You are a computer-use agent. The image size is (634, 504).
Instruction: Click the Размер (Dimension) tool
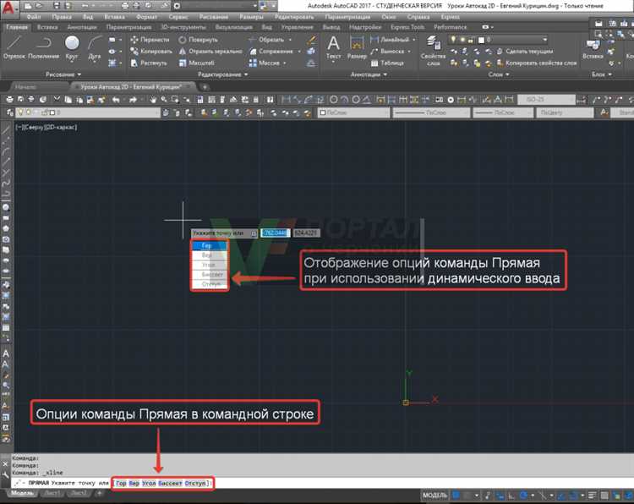pyautogui.click(x=357, y=47)
